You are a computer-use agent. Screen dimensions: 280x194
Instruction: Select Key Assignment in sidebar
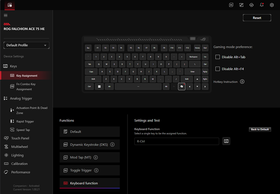[26, 76]
